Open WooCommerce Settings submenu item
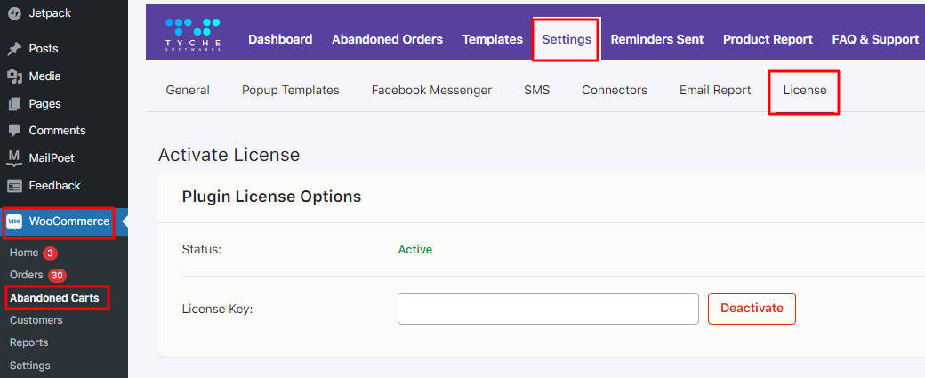The image size is (925, 378). [x=29, y=366]
